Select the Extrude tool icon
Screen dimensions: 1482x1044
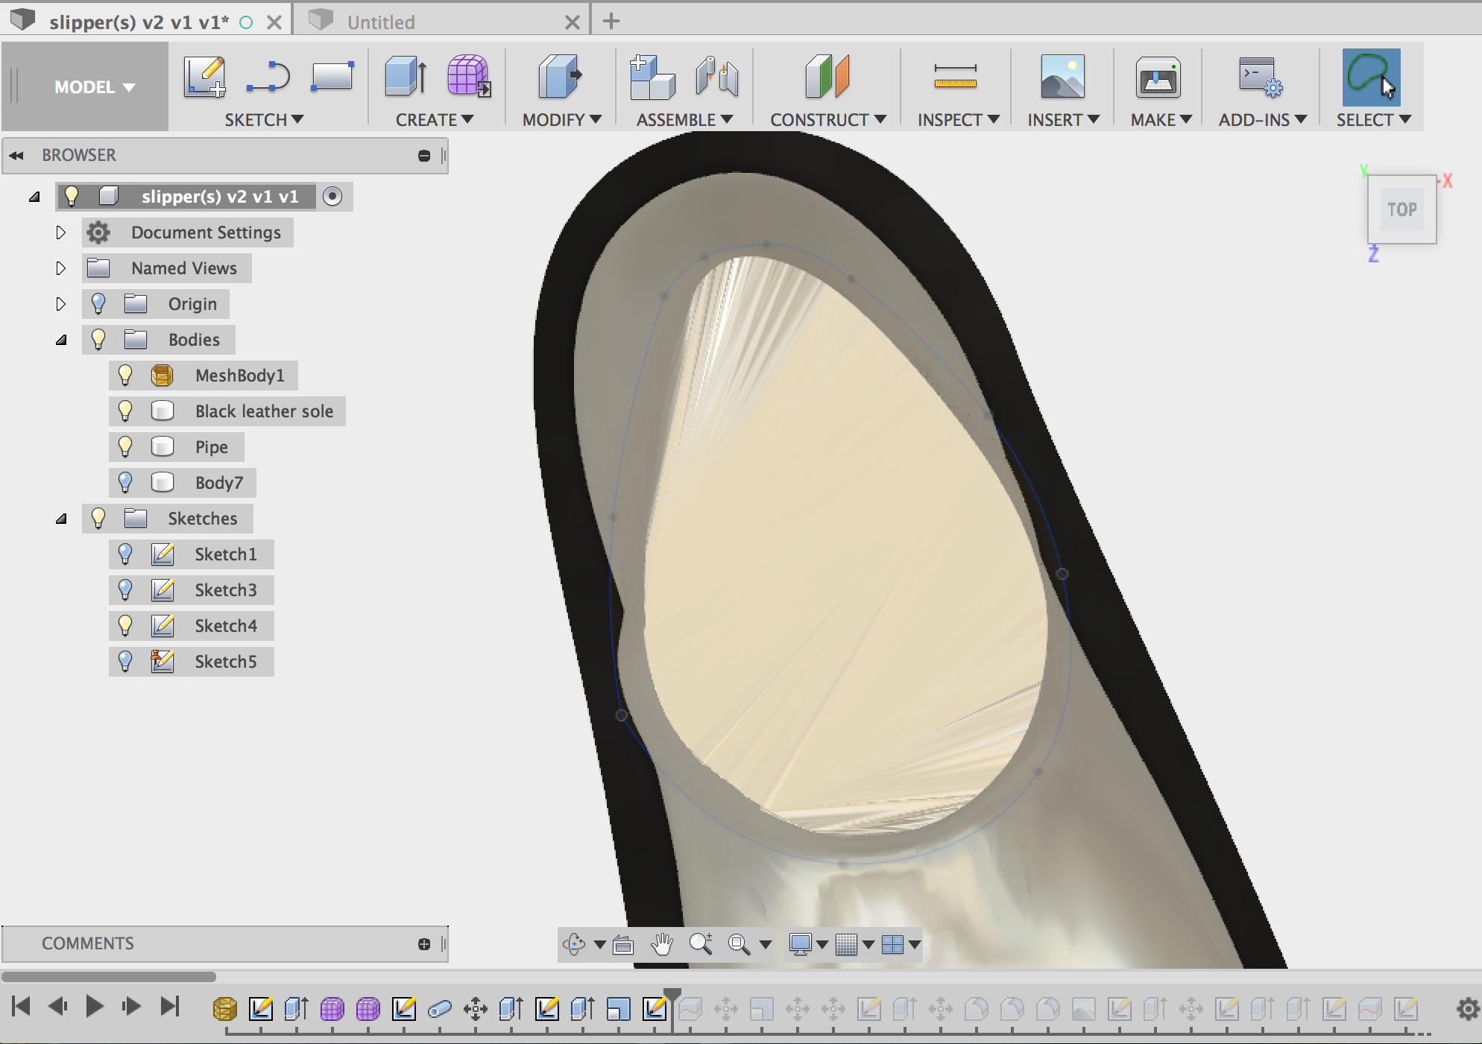tap(406, 77)
